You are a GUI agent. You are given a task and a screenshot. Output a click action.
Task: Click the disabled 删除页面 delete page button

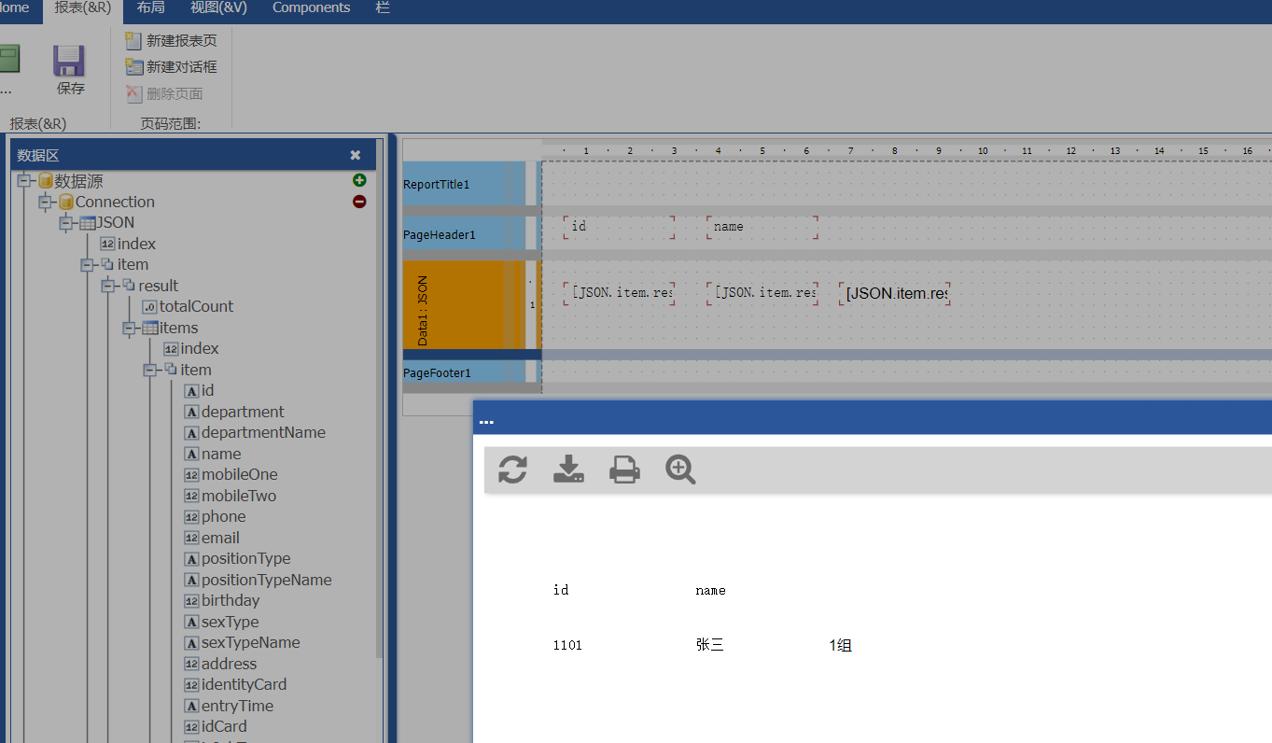164,93
